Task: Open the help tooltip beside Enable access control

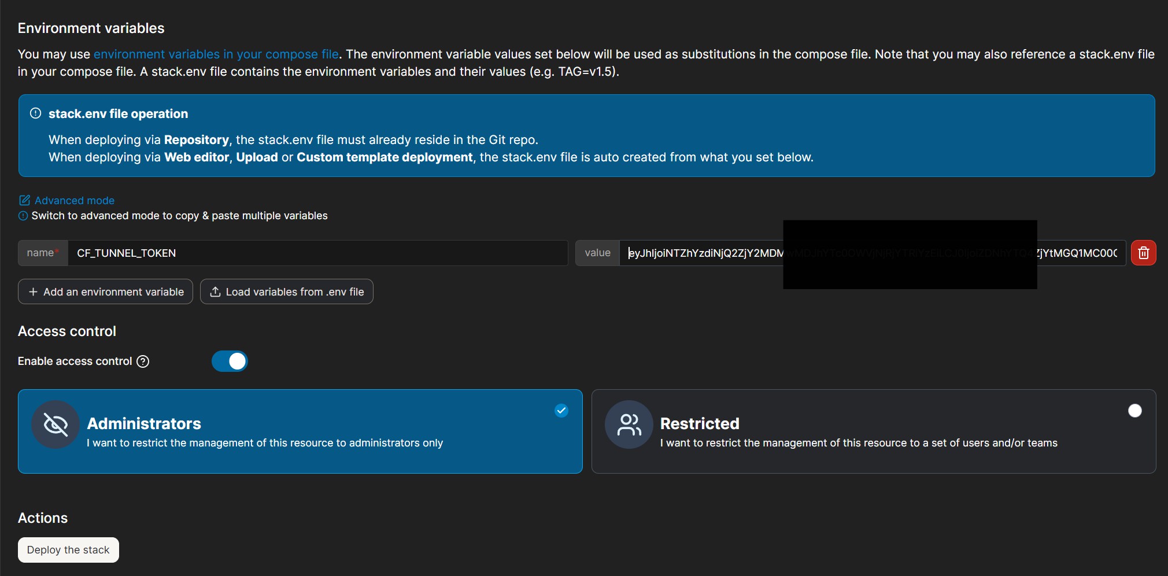Action: point(142,361)
